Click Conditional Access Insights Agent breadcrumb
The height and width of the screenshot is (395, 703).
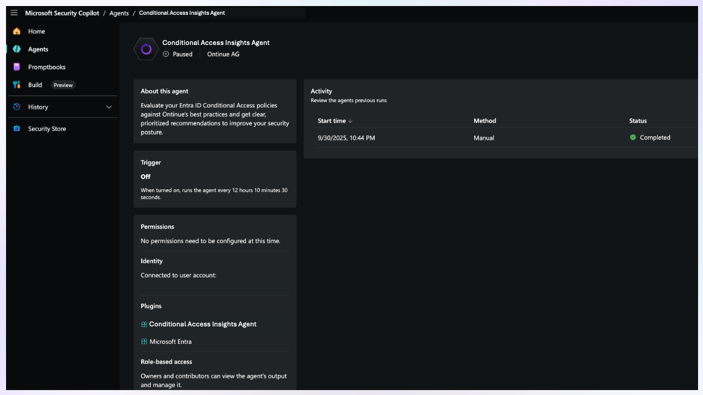point(182,13)
